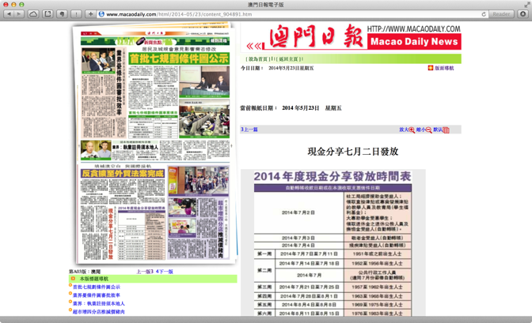
Task: Reload the page with the refresh icon
Action: click(484, 14)
